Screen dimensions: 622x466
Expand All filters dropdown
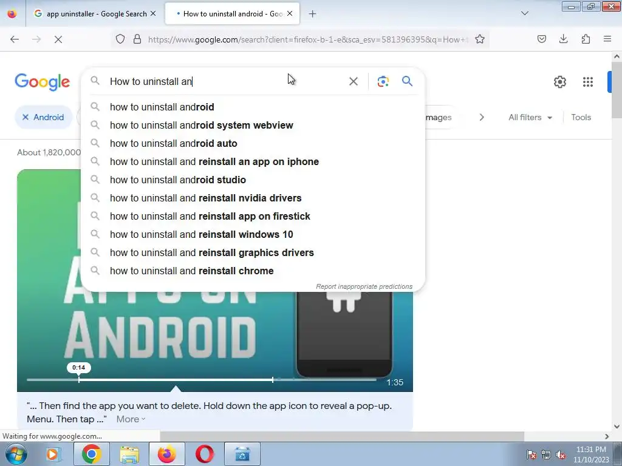[530, 117]
